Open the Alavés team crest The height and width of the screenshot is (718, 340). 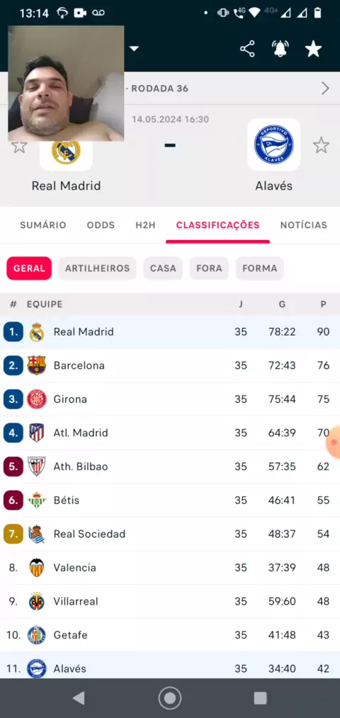pos(274,144)
